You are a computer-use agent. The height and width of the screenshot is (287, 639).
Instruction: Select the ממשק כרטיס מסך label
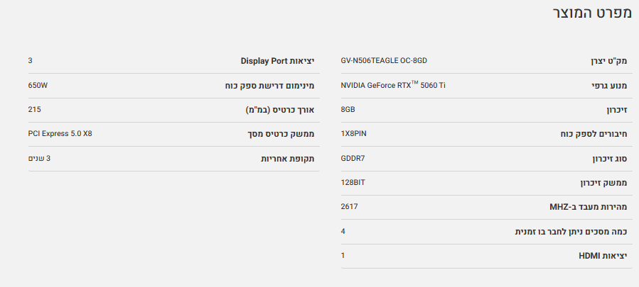[282, 134]
